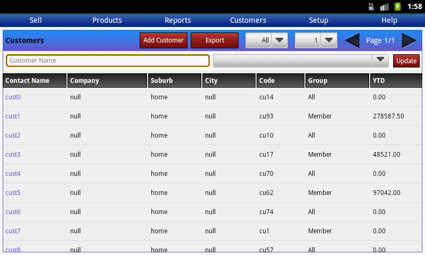The width and height of the screenshot is (425, 255).
Task: Select code cu62 cell
Action: [x=266, y=193]
